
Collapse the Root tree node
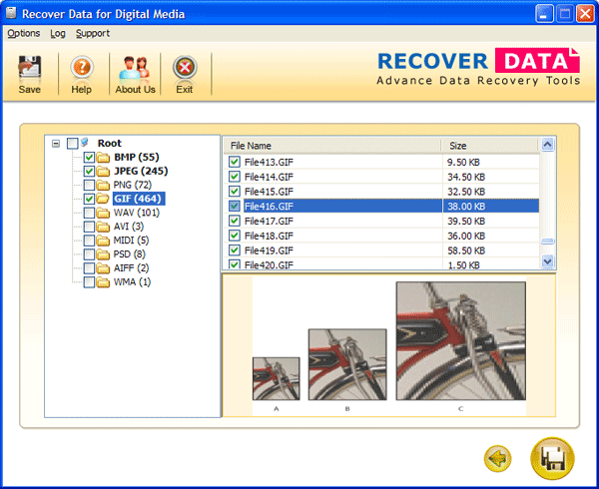click(x=56, y=144)
